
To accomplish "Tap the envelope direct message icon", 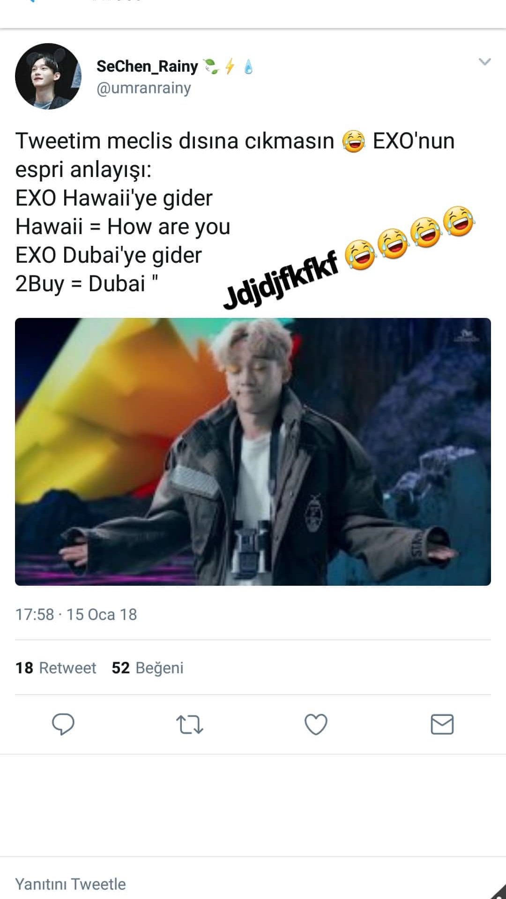I will coord(442,724).
